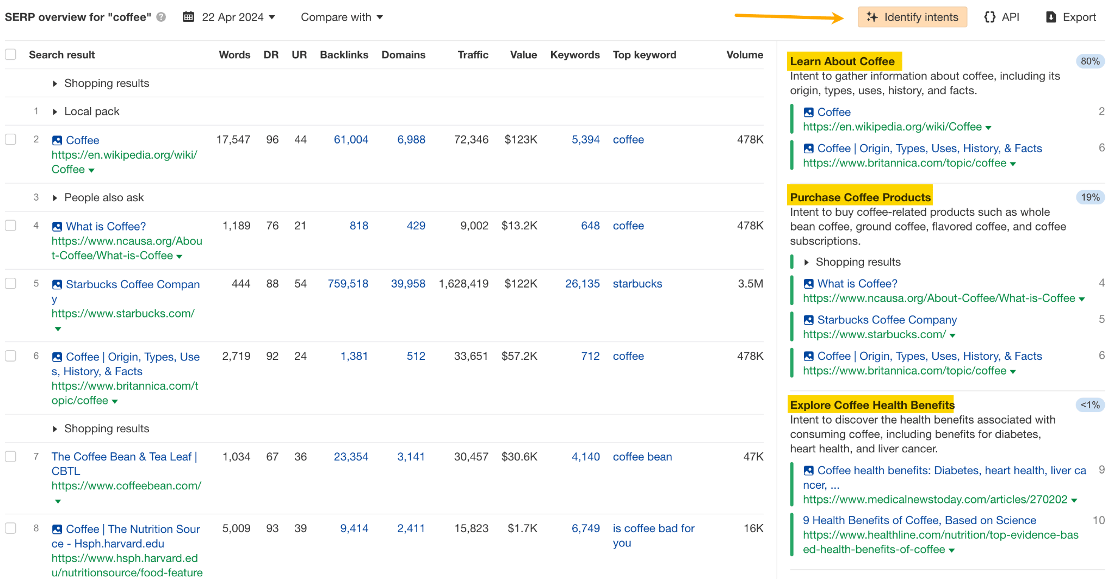Open the Compare with dropdown
This screenshot has width=1114, height=579.
tap(342, 17)
